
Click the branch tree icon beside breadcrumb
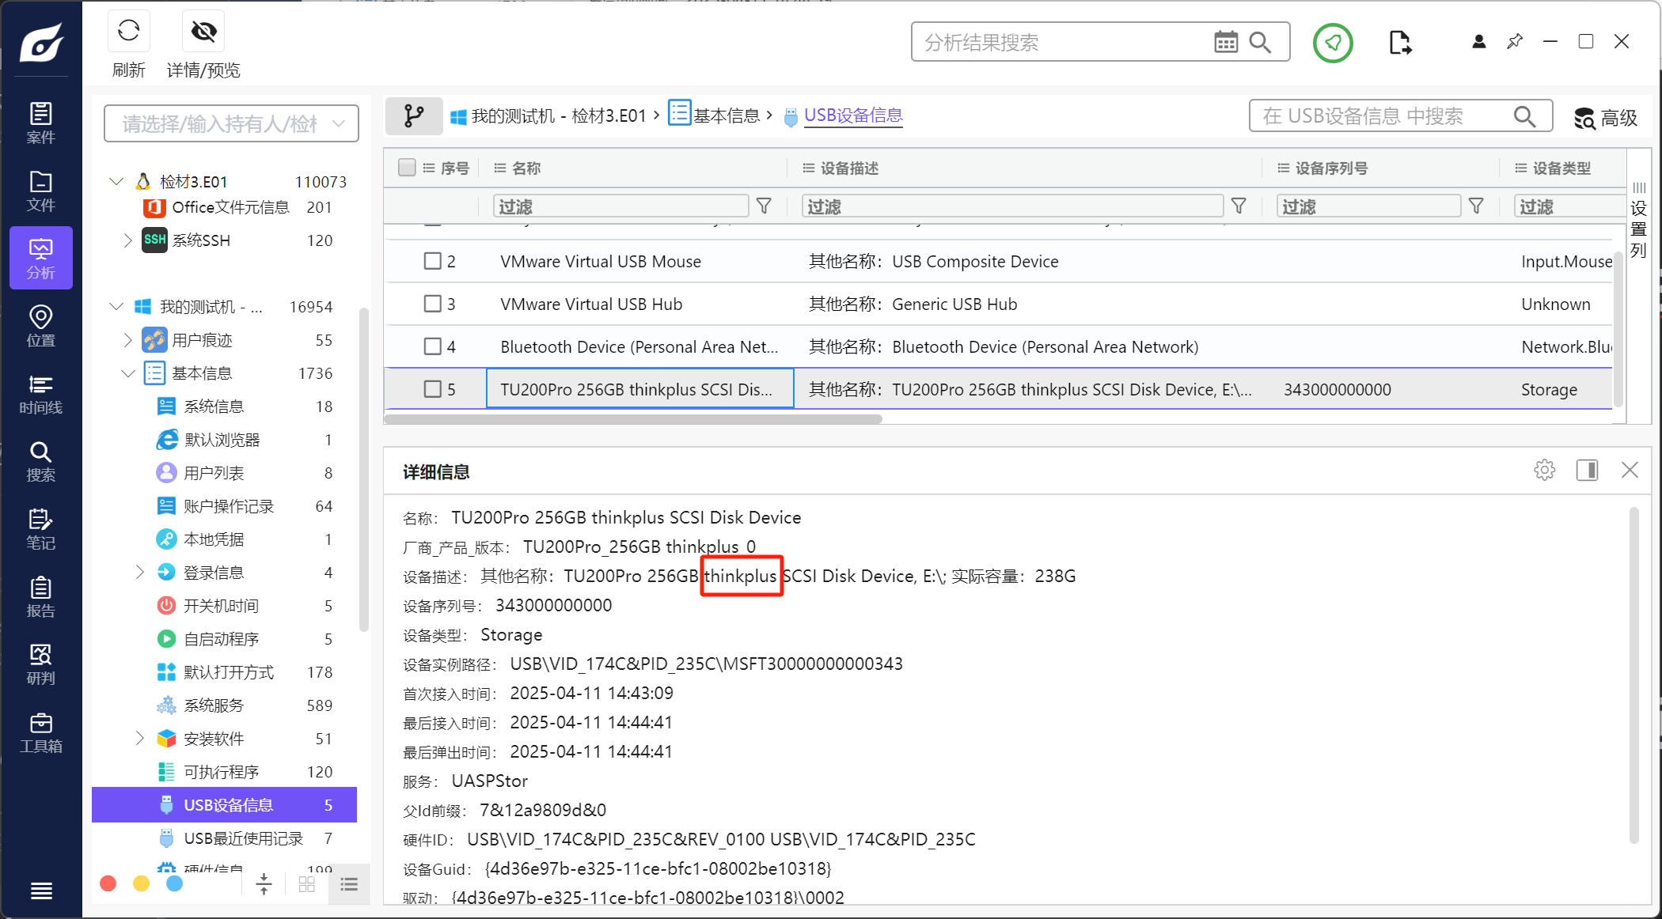[x=413, y=116]
